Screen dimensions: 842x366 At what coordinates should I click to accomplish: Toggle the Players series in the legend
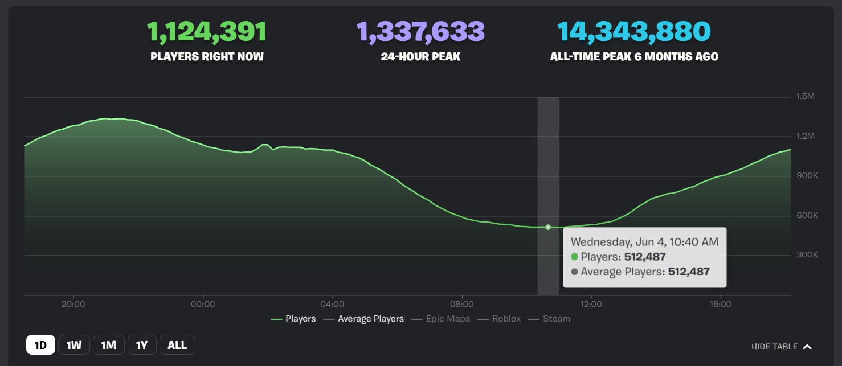(x=293, y=319)
